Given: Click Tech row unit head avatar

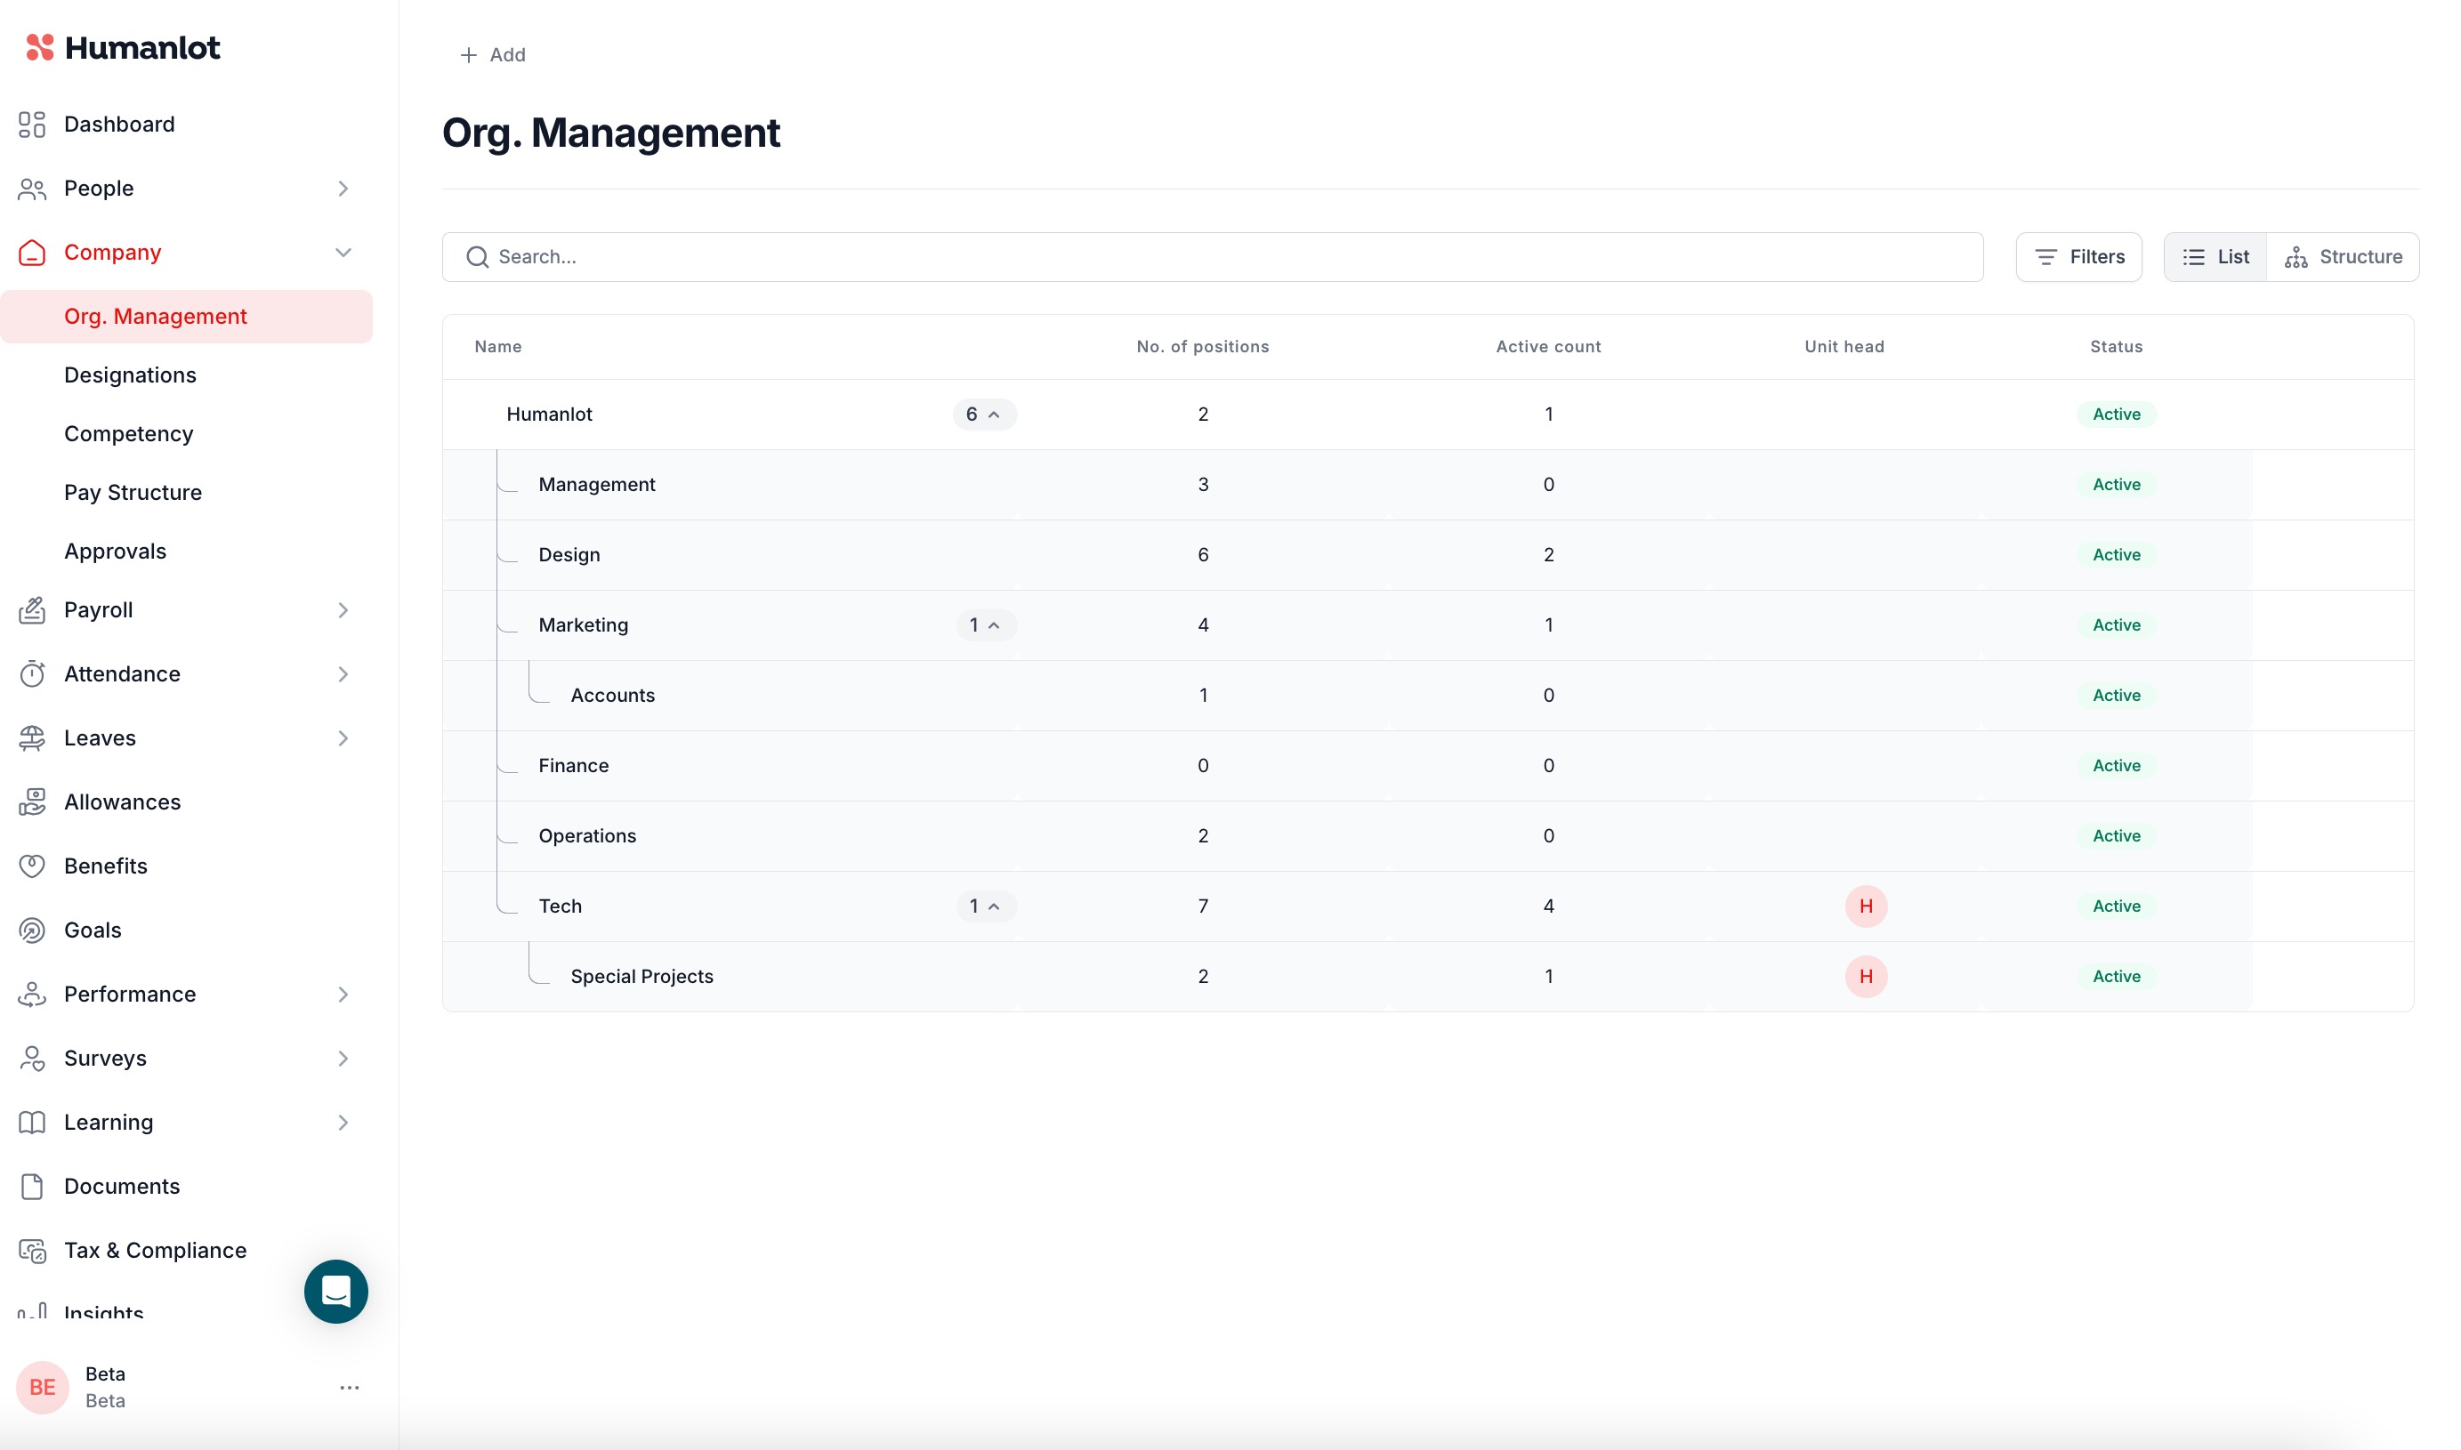Looking at the screenshot, I should coord(1865,906).
